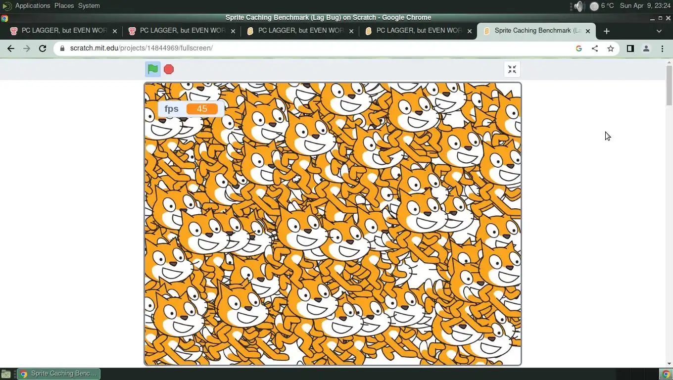This screenshot has width=673, height=380.
Task: Open System menu
Action: tap(89, 6)
